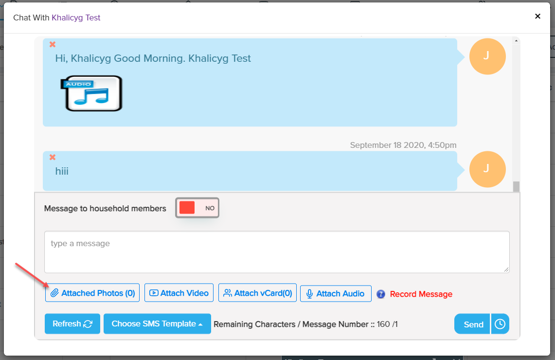The width and height of the screenshot is (555, 360).
Task: Click Attached Photos (0) button
Action: pyautogui.click(x=92, y=293)
